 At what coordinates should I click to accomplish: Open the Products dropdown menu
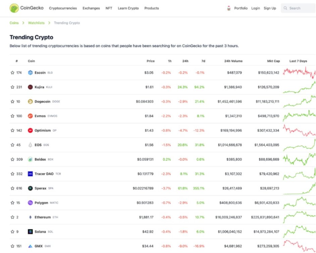[x=151, y=8]
